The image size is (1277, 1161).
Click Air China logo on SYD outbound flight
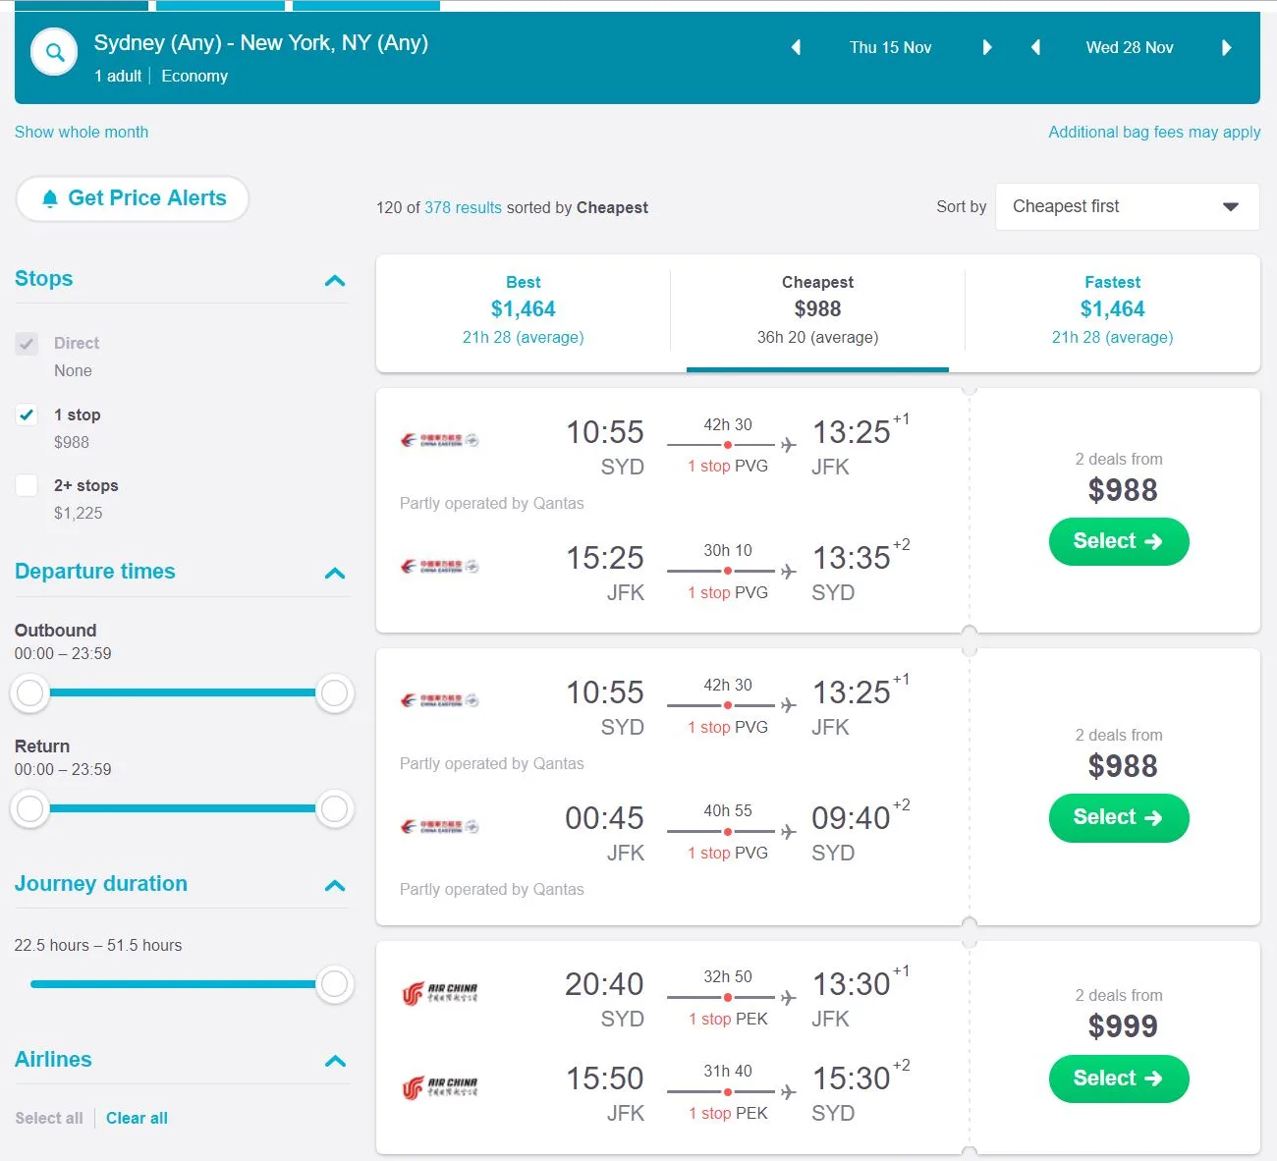pos(439,994)
